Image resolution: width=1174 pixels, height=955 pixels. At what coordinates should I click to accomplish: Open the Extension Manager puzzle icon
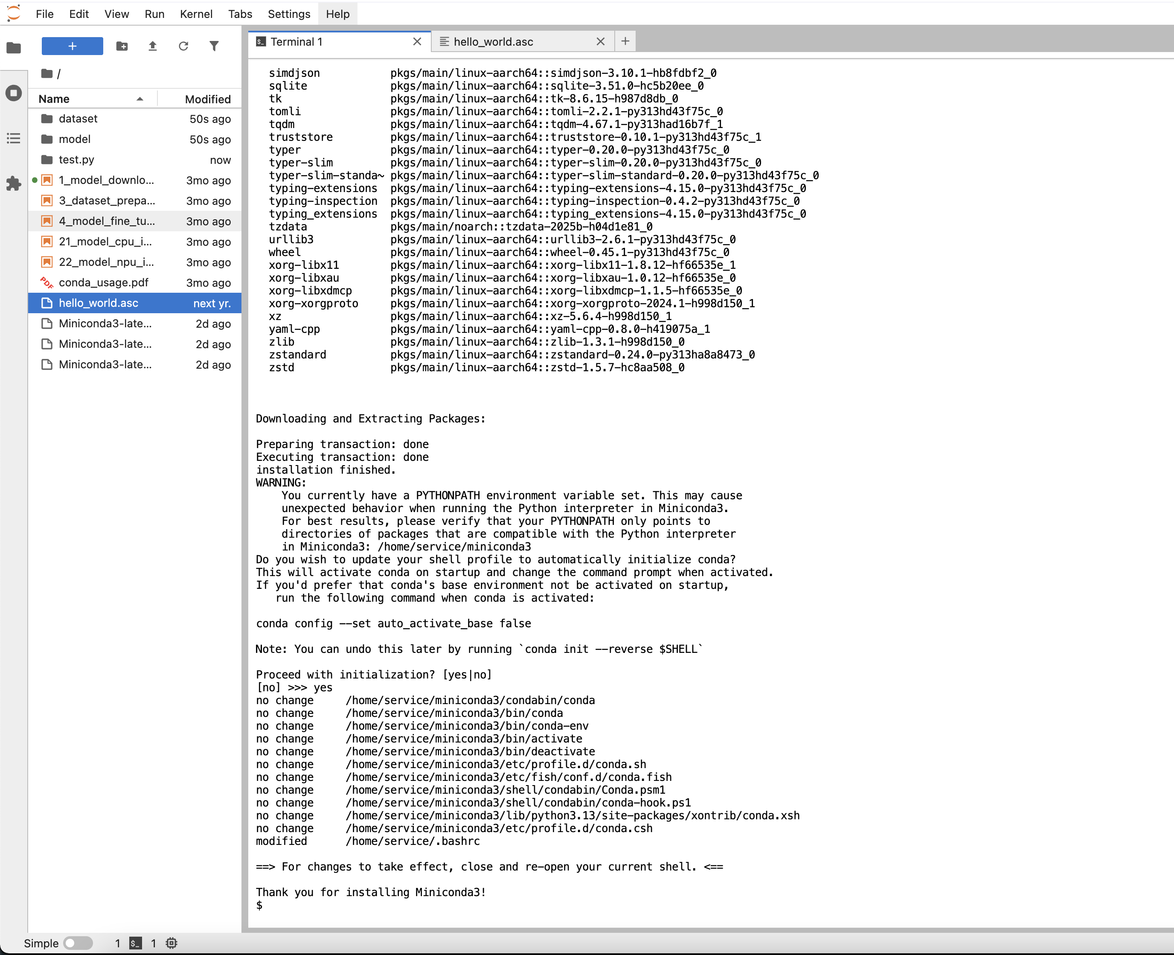[14, 183]
